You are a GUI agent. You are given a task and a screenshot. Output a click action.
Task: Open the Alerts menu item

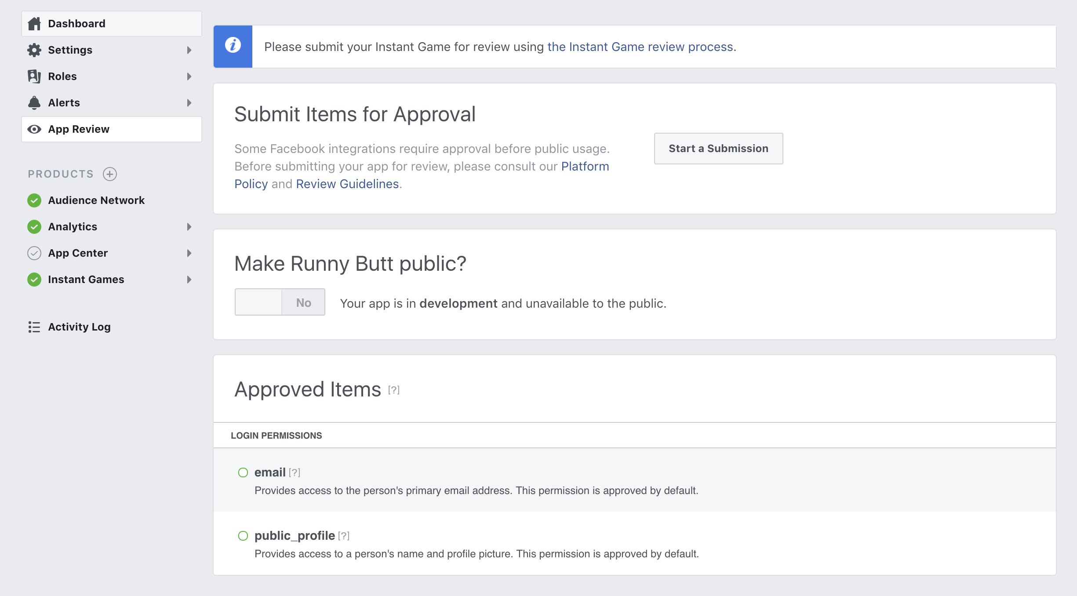[112, 103]
